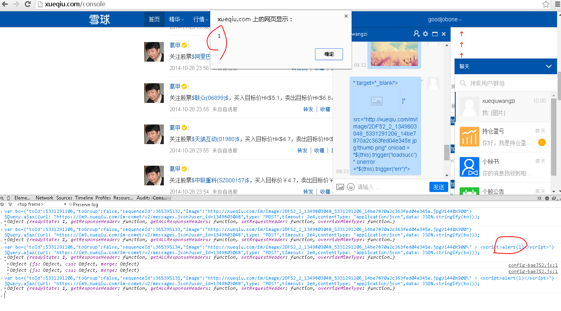
Task: Switch to the DevTools Audits tab
Action: [143, 198]
